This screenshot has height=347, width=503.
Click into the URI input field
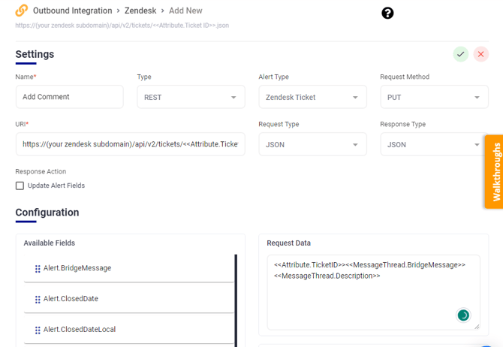[x=130, y=144]
